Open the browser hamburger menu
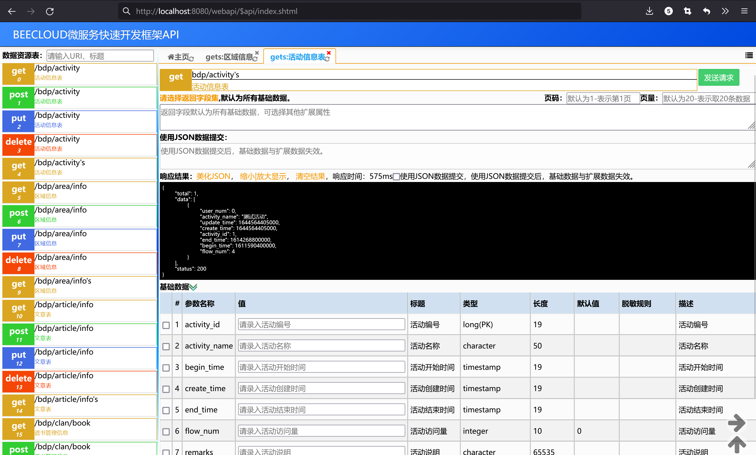 pyautogui.click(x=744, y=11)
